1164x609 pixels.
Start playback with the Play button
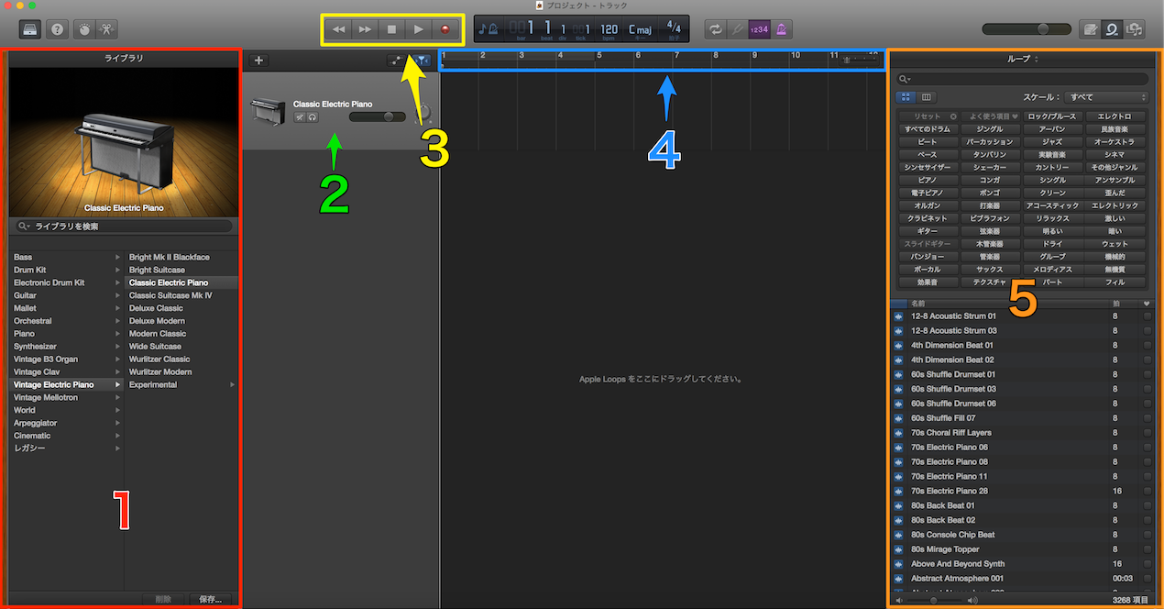point(419,29)
